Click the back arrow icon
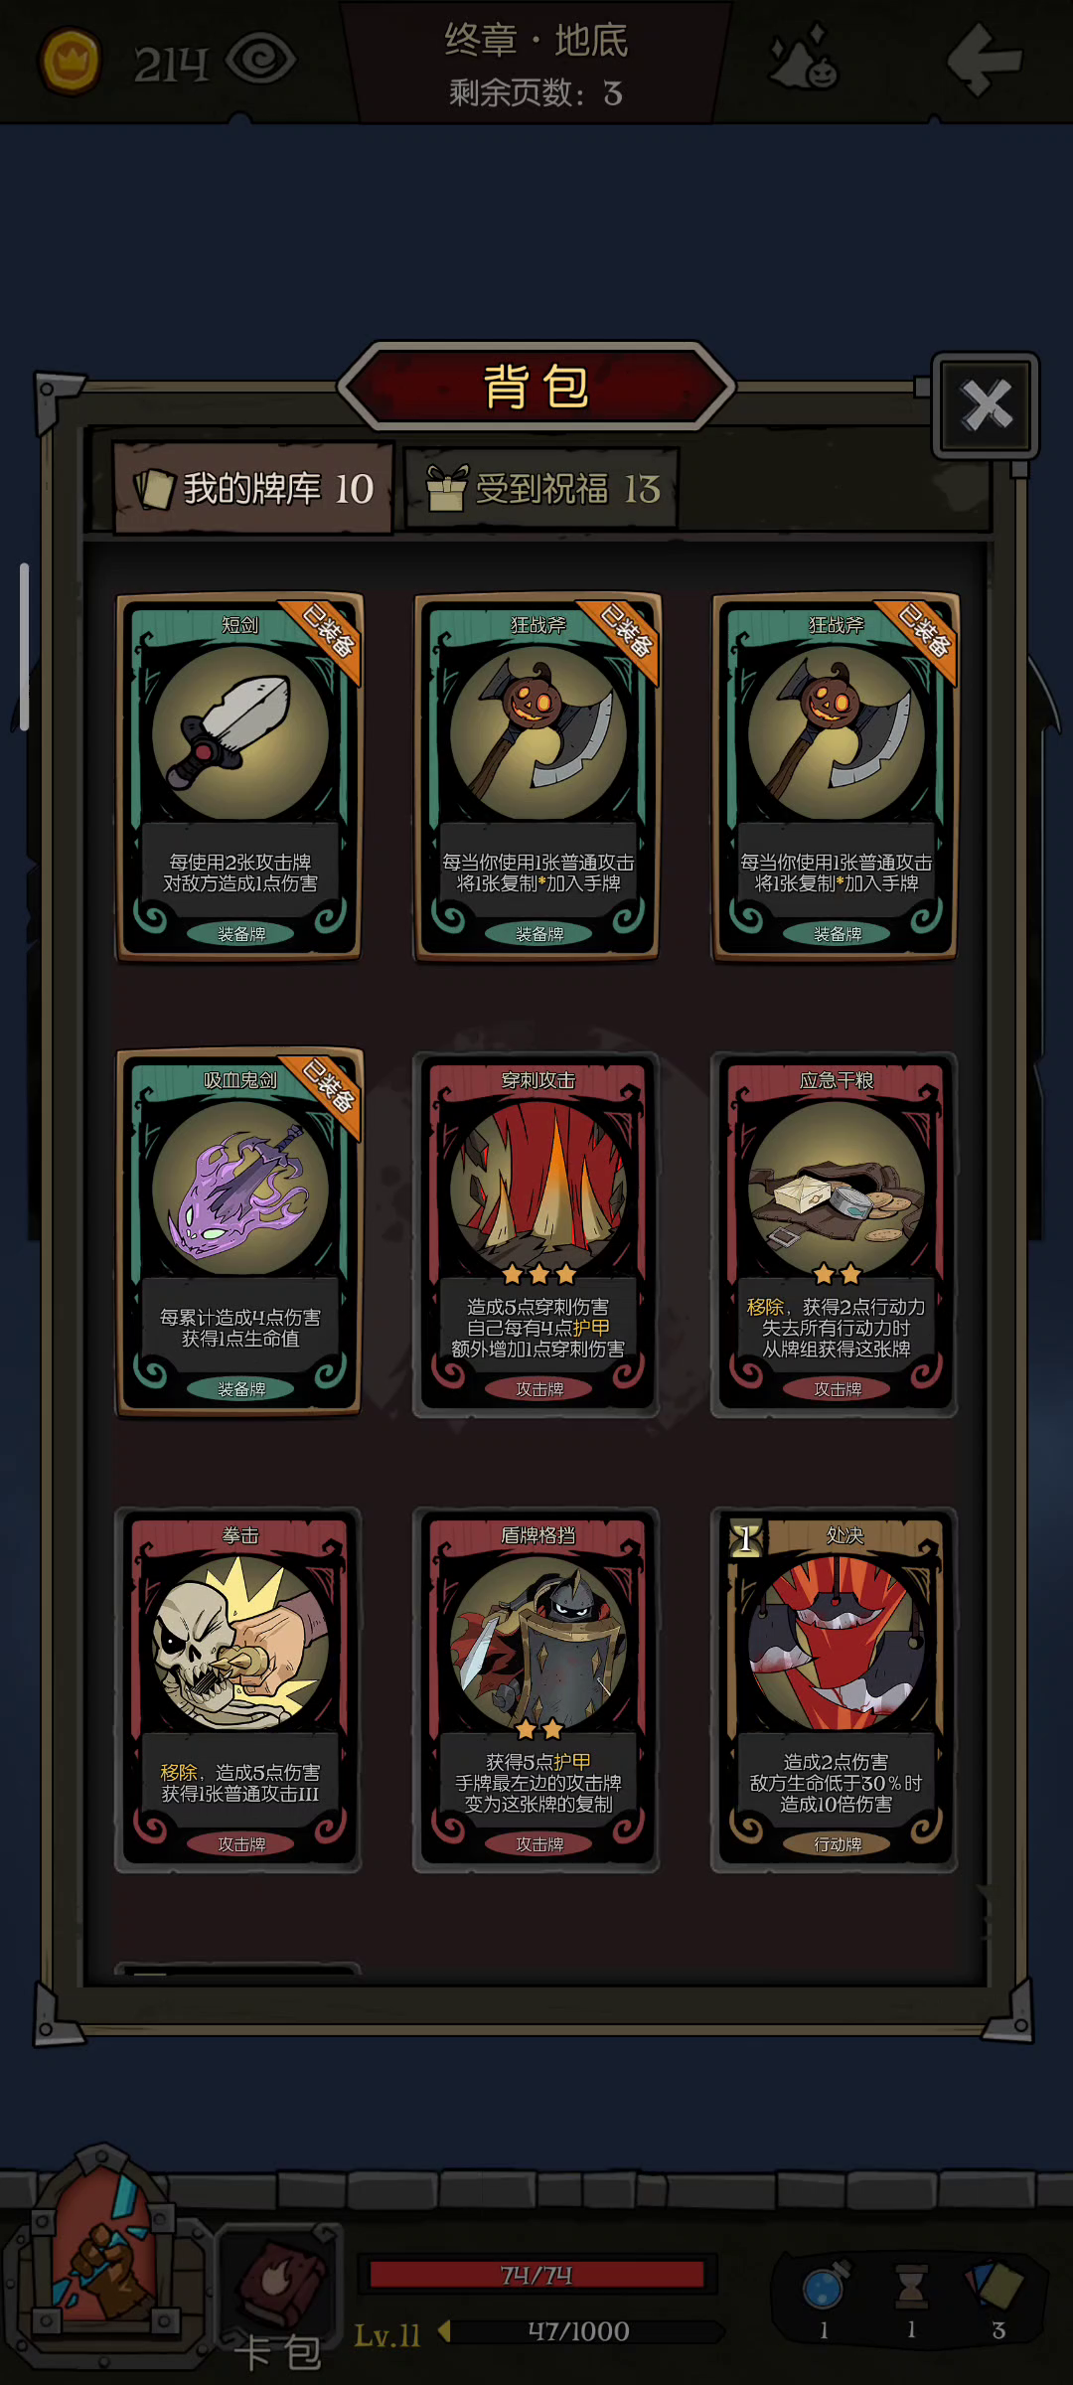 pyautogui.click(x=984, y=60)
